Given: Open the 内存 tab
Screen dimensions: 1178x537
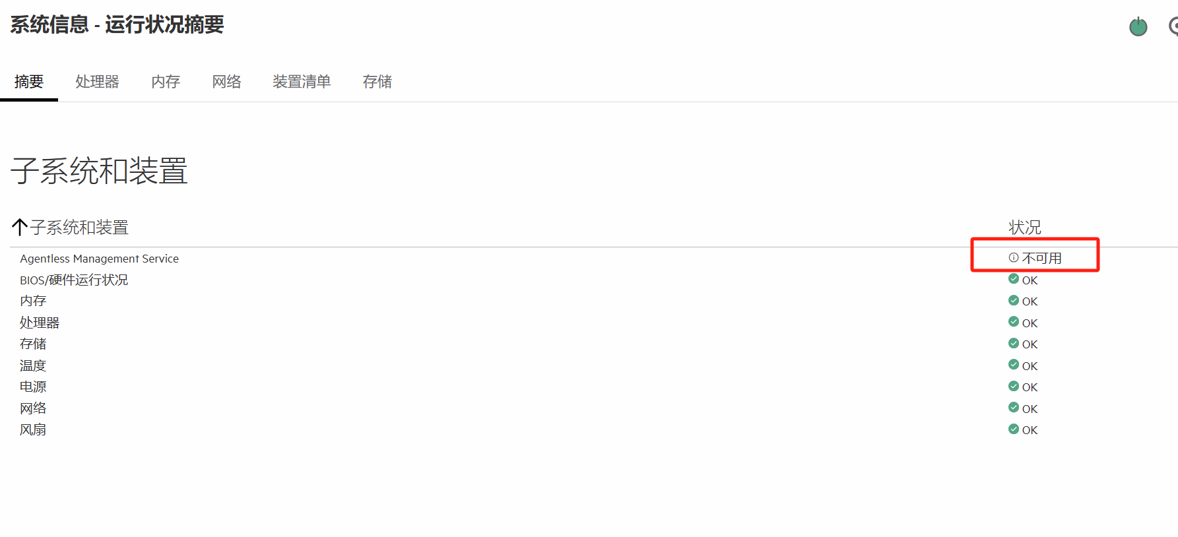Looking at the screenshot, I should (x=166, y=82).
